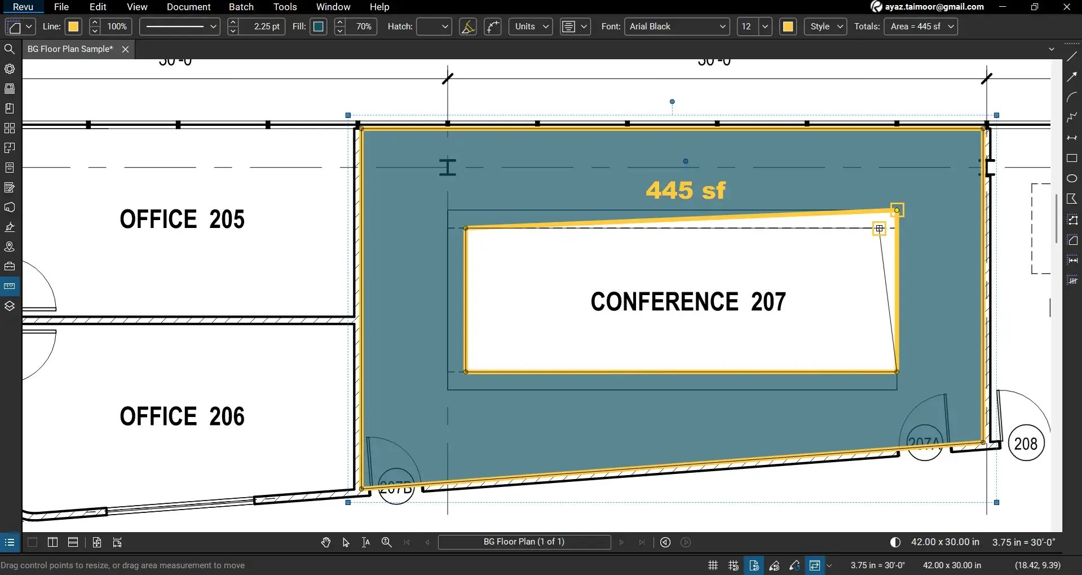
Task: Select the Polygon markup tool
Action: coord(1072,199)
